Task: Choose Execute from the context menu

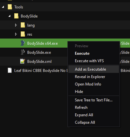Action: pyautogui.click(x=94, y=53)
